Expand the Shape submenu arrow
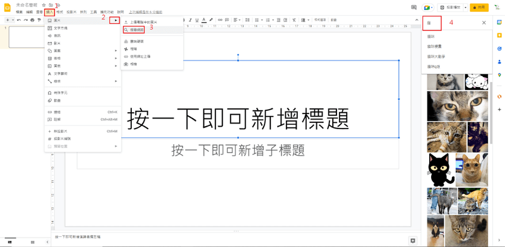The height and width of the screenshot is (247, 505). pos(116,51)
